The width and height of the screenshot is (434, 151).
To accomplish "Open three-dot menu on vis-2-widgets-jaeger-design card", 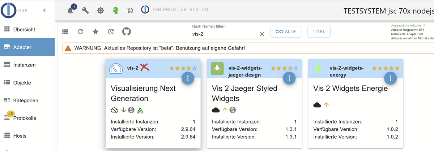I will 289,78.
